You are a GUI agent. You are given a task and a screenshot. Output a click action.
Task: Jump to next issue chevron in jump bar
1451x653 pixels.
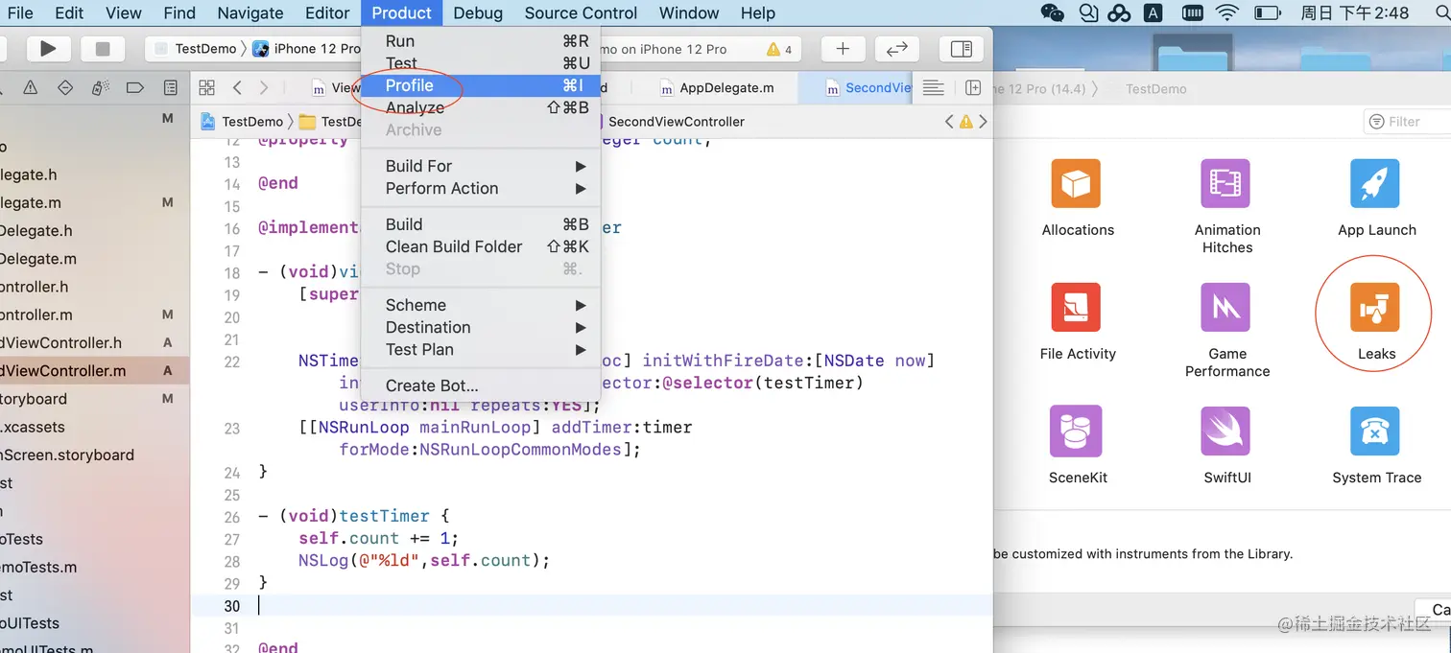(x=983, y=122)
